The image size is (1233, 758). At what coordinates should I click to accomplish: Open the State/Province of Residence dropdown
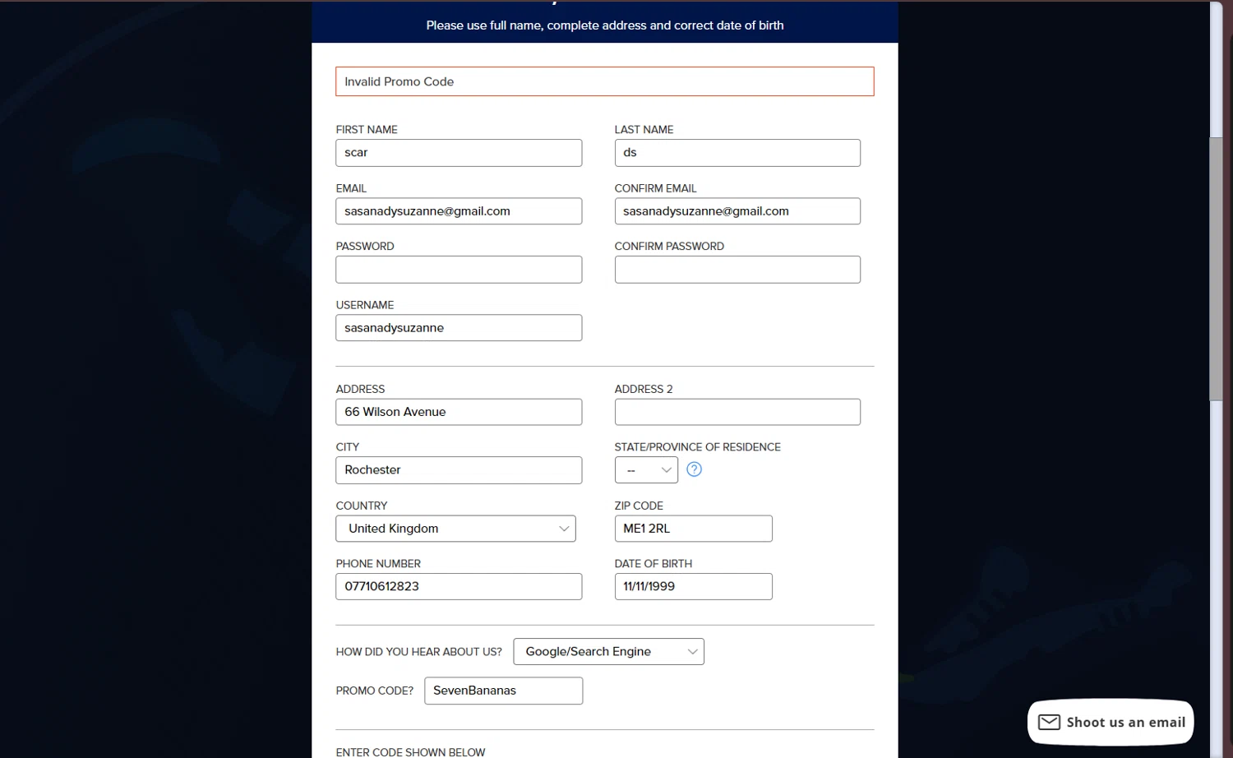tap(646, 470)
